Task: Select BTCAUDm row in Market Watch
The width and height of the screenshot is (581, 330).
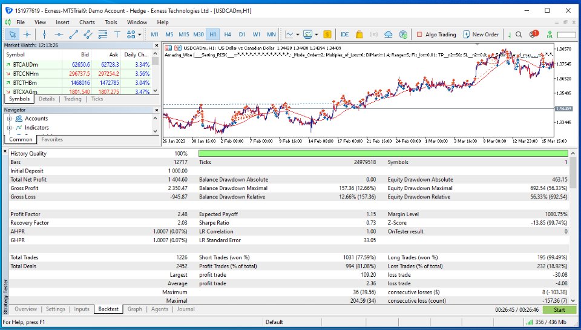Action: click(x=78, y=65)
